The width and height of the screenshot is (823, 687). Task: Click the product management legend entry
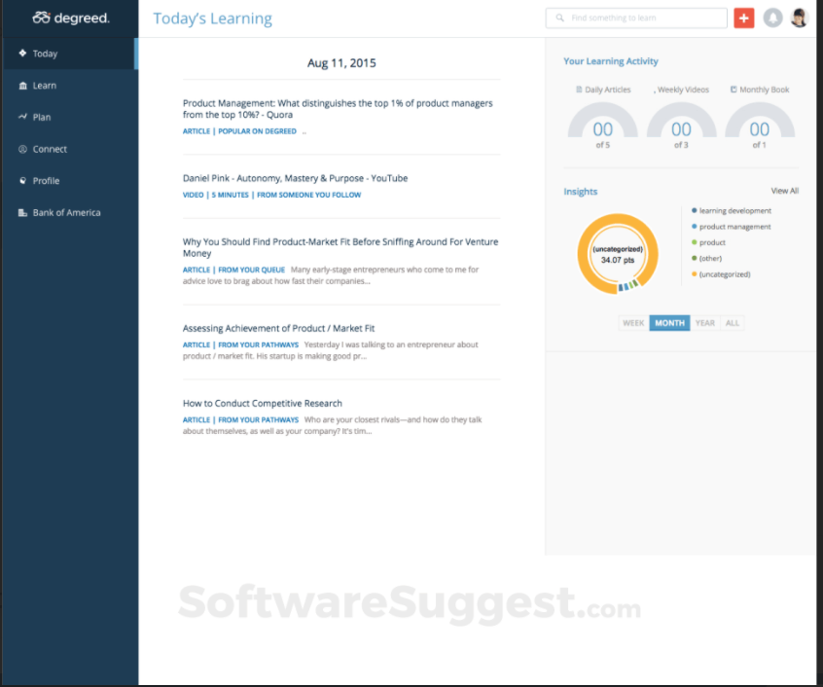732,227
